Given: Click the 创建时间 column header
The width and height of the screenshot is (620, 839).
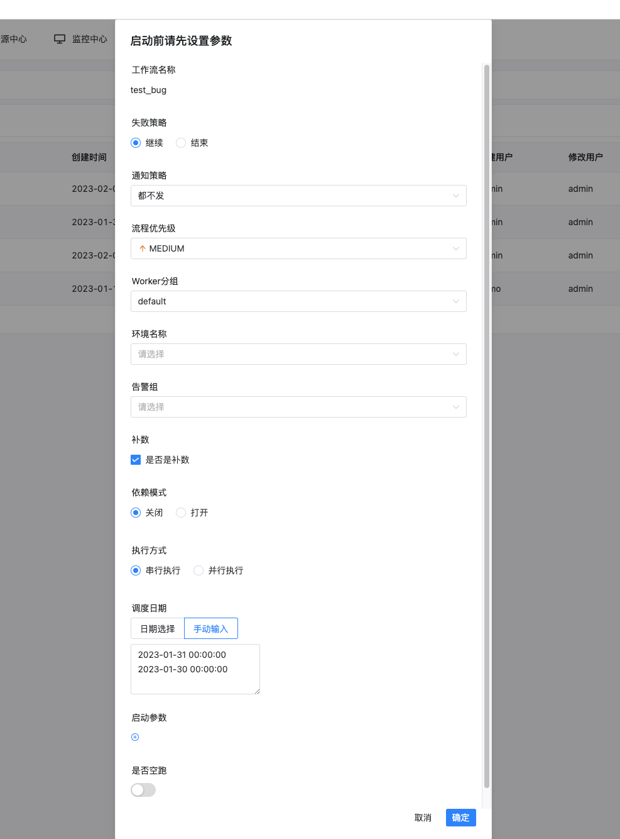Looking at the screenshot, I should (x=89, y=157).
